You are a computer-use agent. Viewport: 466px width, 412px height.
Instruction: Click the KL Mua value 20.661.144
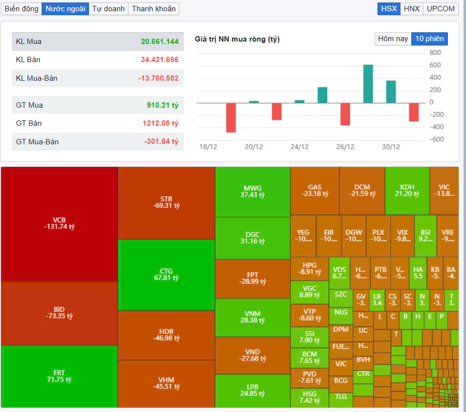pos(160,42)
